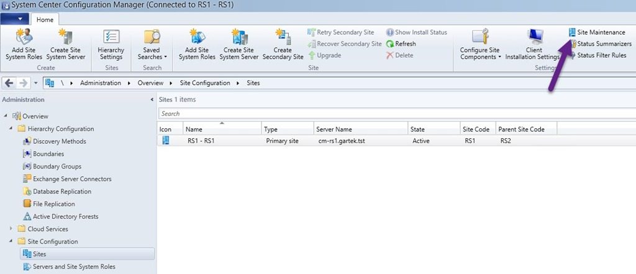Viewport: 636px width, 274px height.
Task: Collapse the Administration navigation pane
Action: (152, 100)
